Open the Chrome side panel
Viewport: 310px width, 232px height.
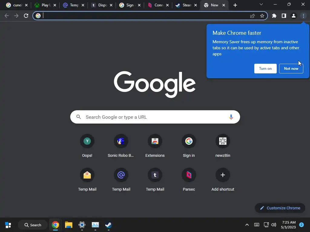(x=284, y=16)
